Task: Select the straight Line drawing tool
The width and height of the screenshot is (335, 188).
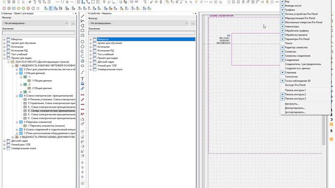Action: [83, 16]
